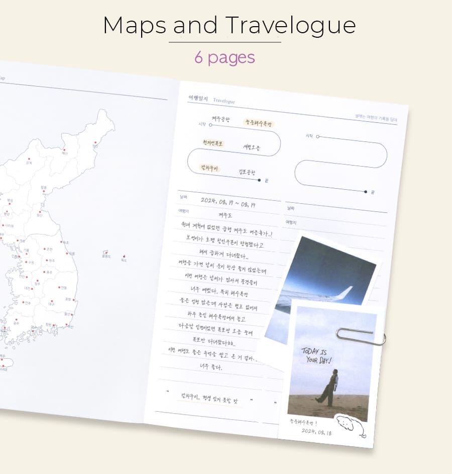Click the last handwritten line "너무 좋다."
Screen dimensions: 452x474
(211, 367)
